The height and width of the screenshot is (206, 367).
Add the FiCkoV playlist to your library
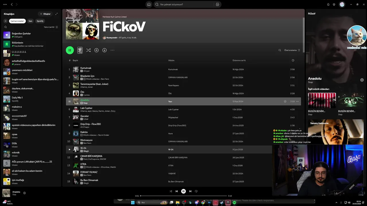click(96, 50)
